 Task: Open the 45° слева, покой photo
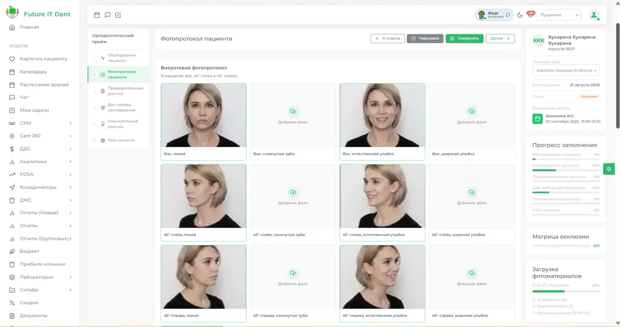point(203,196)
